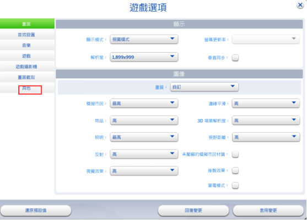The width and height of the screenshot is (307, 220).
Task: Open the 邊緣平滑 dropdown
Action: [x=266, y=103]
